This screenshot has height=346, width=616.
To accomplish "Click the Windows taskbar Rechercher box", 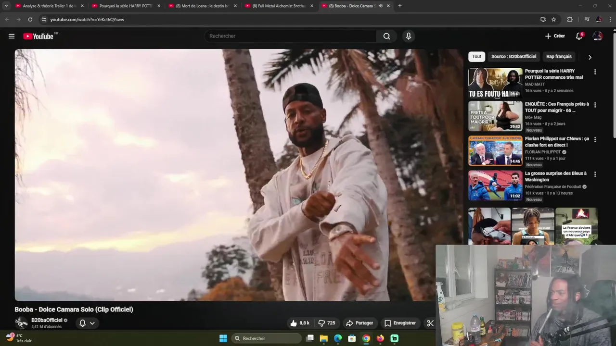I will click(266, 338).
